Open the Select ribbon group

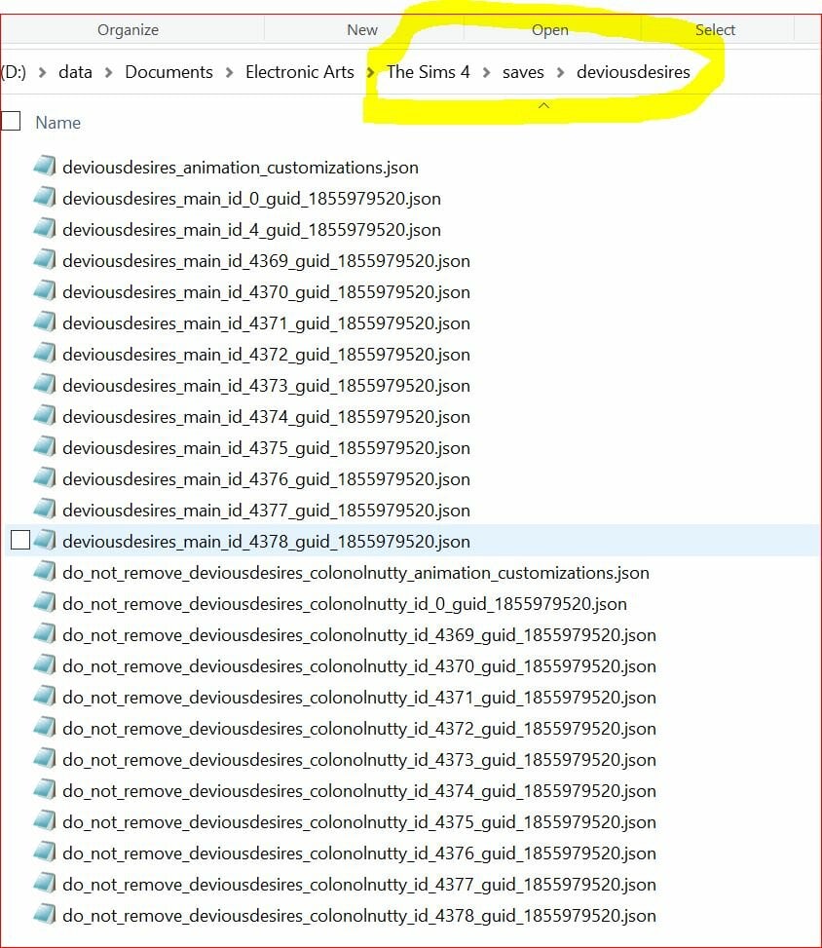[715, 29]
